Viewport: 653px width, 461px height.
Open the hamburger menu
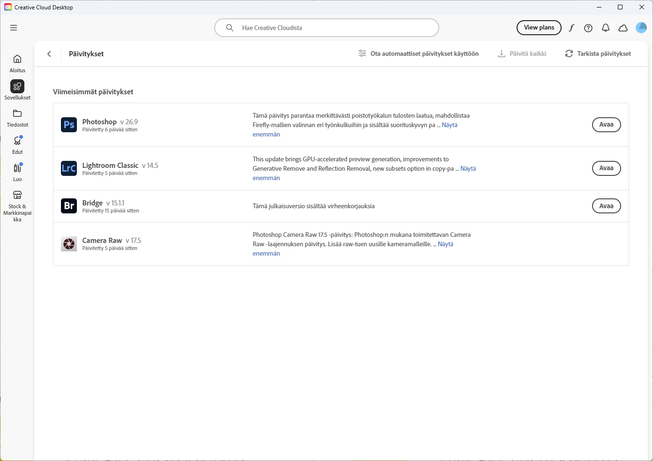pos(14,28)
